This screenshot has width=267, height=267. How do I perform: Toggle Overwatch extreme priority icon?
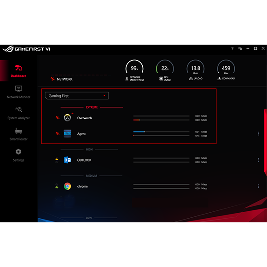pos(58,118)
